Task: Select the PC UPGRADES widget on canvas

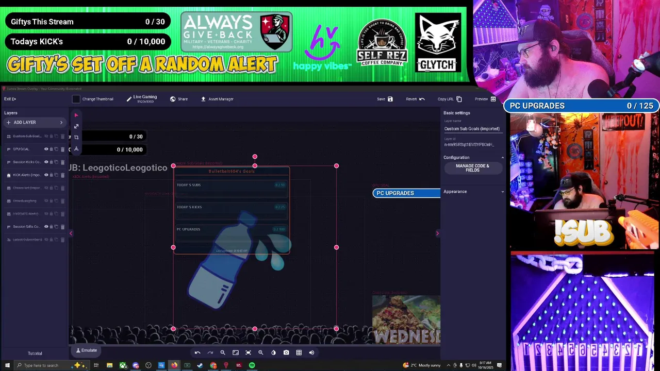Action: [x=407, y=193]
